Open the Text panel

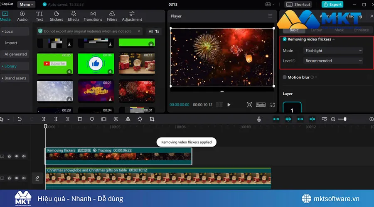39,16
